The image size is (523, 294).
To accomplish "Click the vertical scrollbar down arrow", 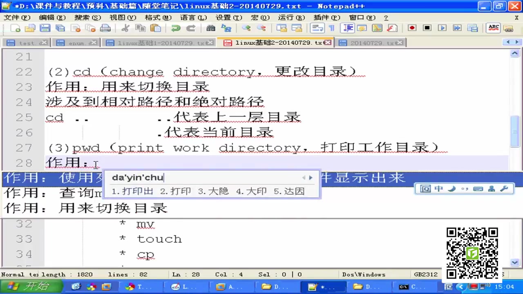I will click(x=516, y=263).
